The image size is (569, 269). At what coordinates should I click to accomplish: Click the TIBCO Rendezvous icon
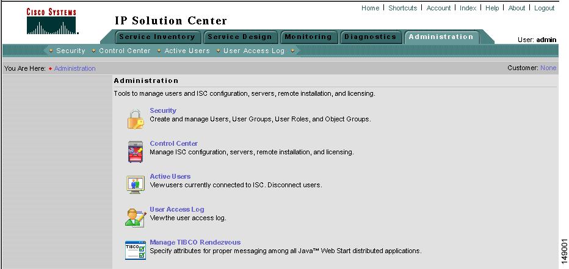[x=136, y=250]
